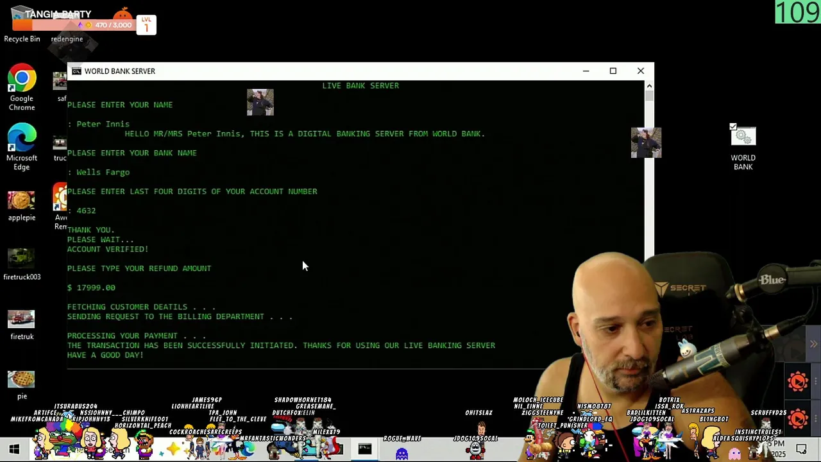Click the TRANSACTION SUCCESSFULLY INITIATED line
Image resolution: width=821 pixels, height=462 pixels.
pyautogui.click(x=281, y=345)
